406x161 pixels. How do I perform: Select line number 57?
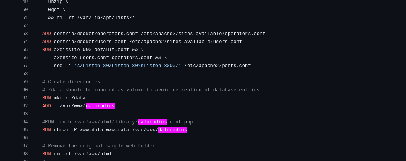[x=25, y=66]
